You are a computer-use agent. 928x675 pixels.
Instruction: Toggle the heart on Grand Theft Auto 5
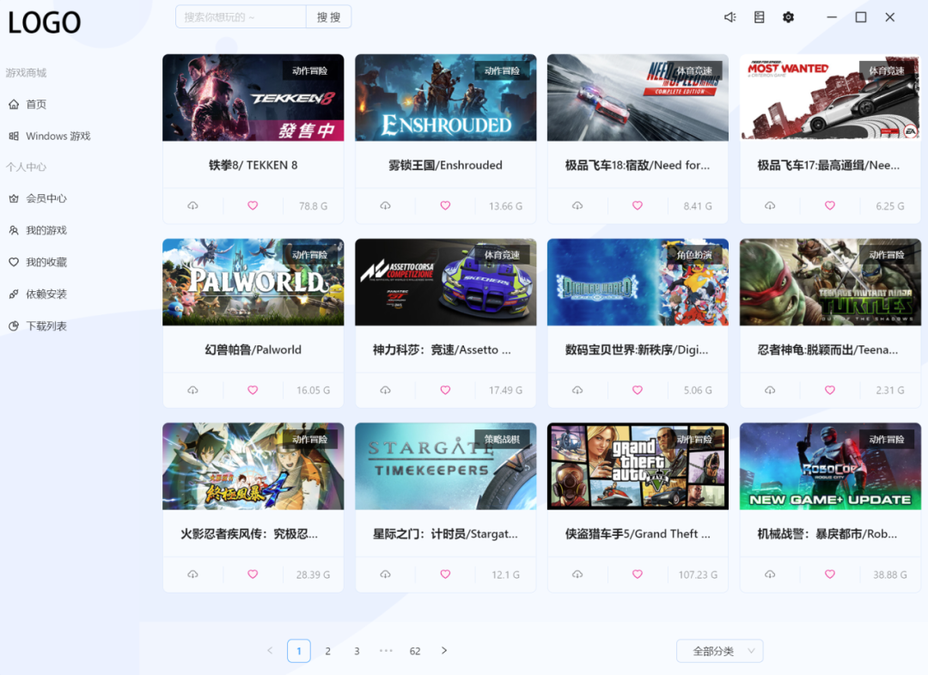[637, 574]
